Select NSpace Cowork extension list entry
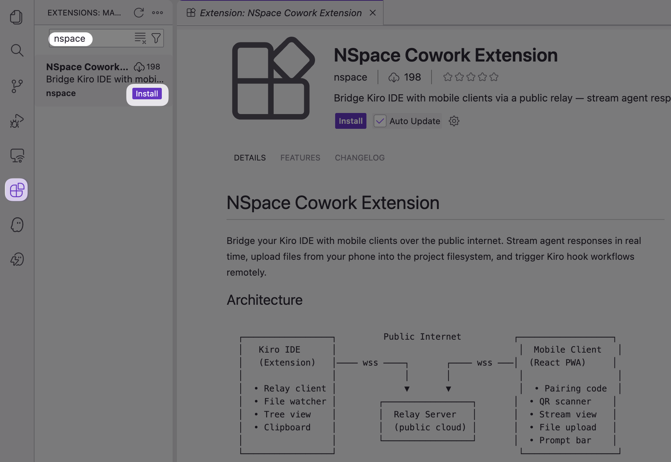The height and width of the screenshot is (462, 671). click(x=104, y=80)
